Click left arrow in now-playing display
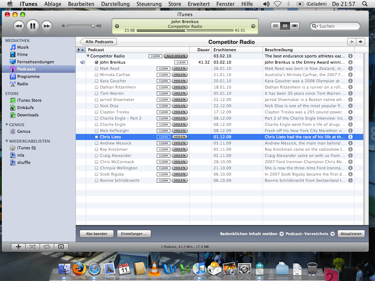This screenshot has height=281, width=375. click(x=117, y=26)
